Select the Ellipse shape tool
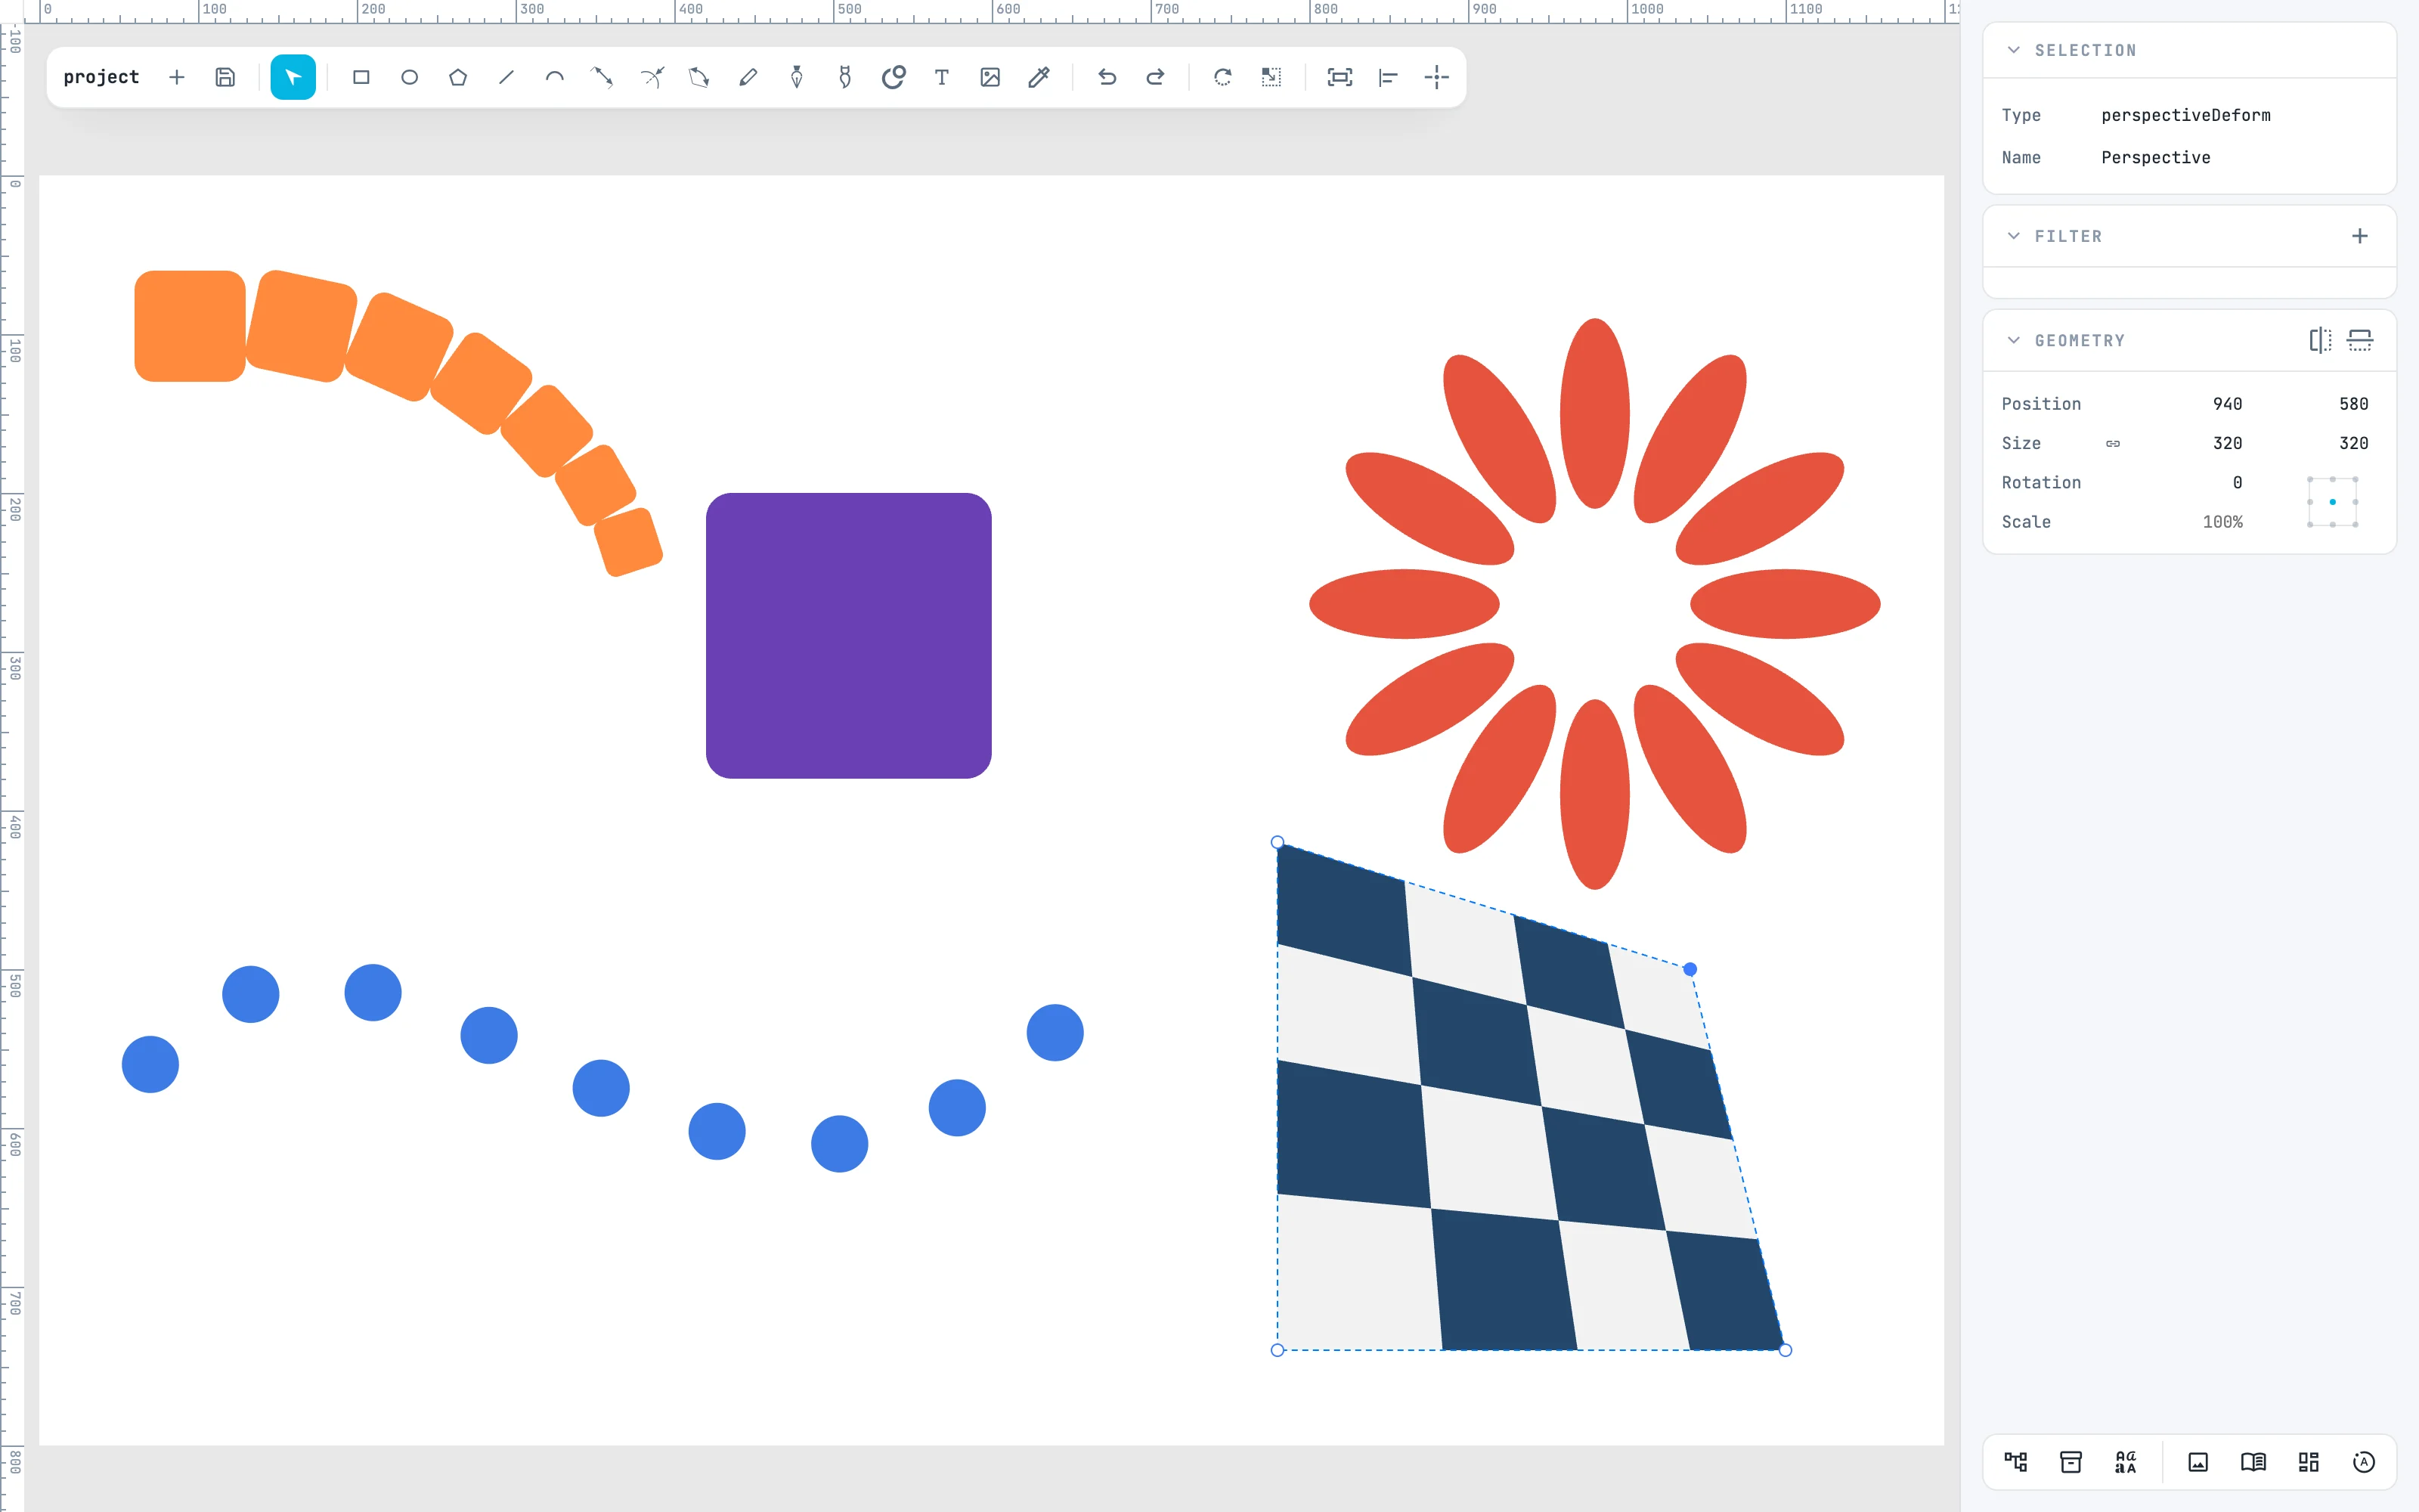The width and height of the screenshot is (2419, 1512). 409,77
